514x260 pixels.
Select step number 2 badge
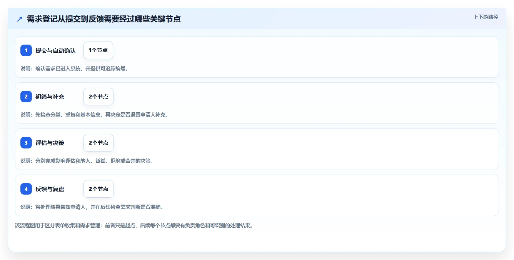pyautogui.click(x=26, y=97)
